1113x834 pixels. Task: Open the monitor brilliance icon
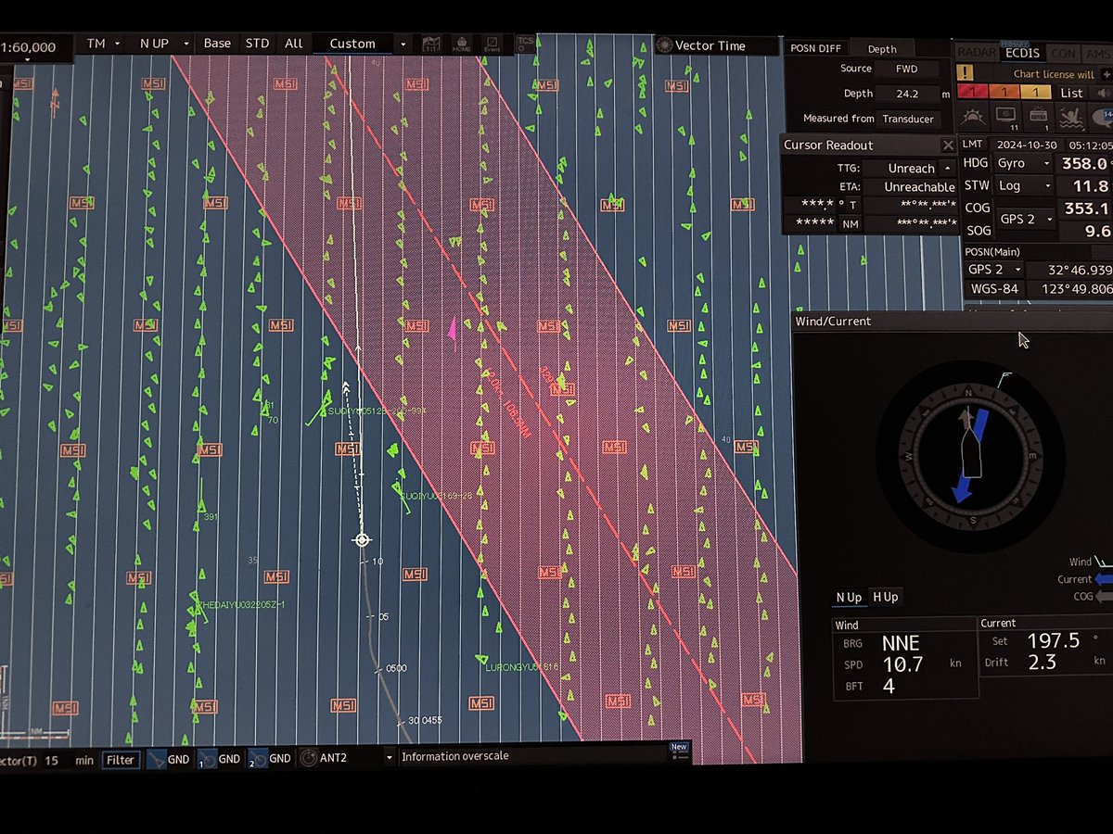pyautogui.click(x=1007, y=116)
